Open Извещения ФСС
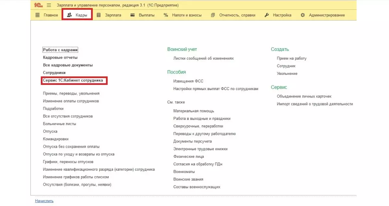 (188, 81)
